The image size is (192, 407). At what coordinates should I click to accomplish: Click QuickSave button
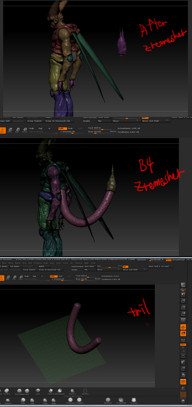coord(141,259)
